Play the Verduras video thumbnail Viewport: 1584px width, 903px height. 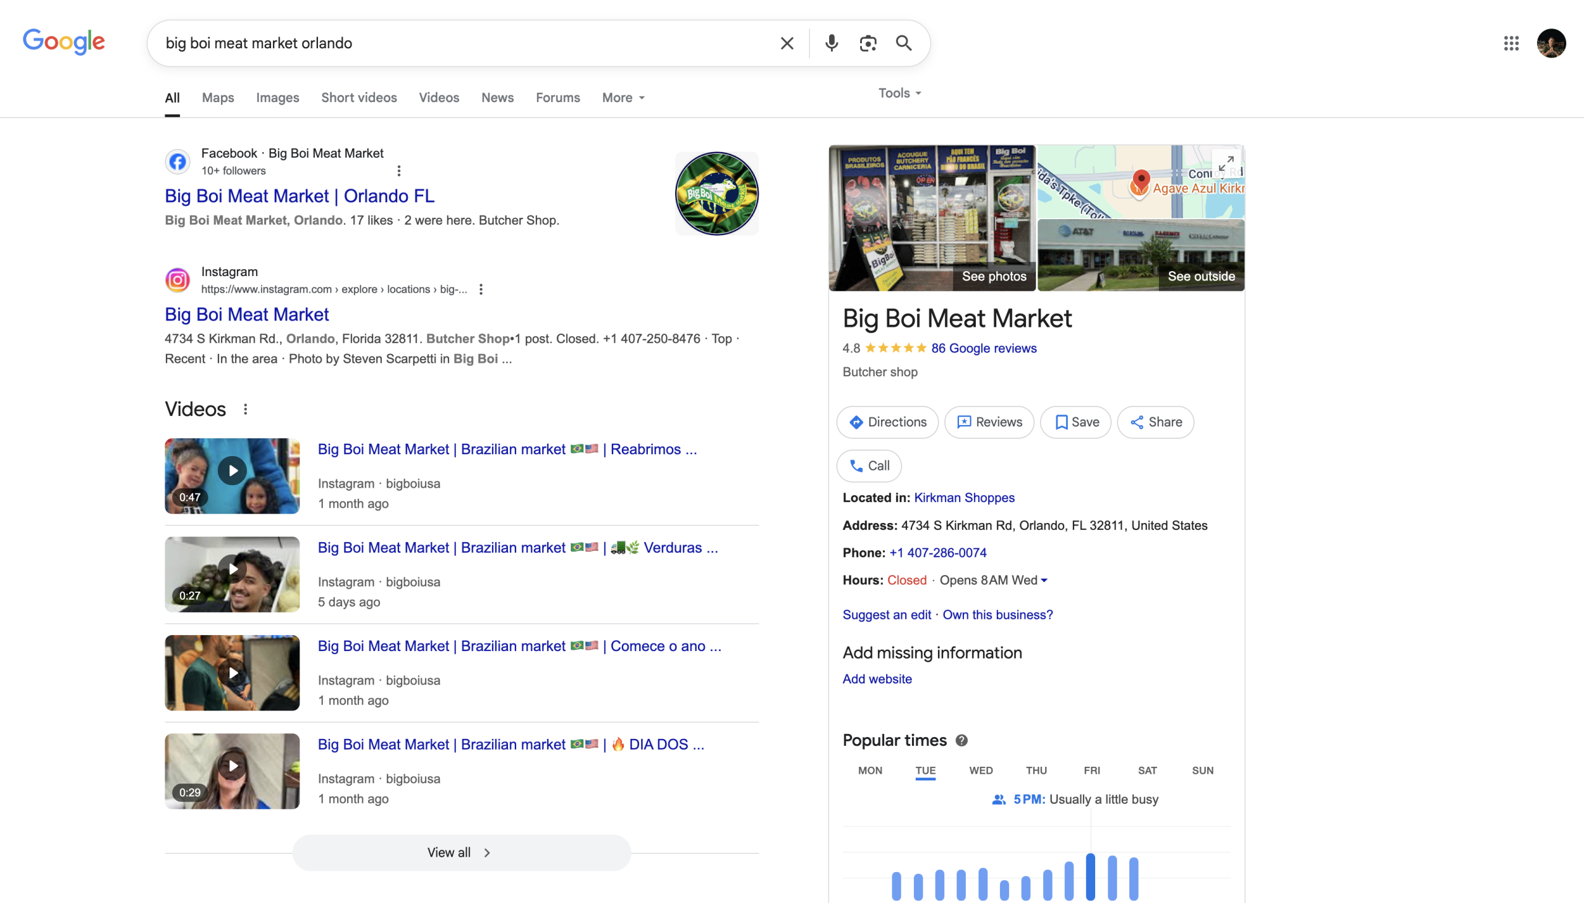coord(232,574)
